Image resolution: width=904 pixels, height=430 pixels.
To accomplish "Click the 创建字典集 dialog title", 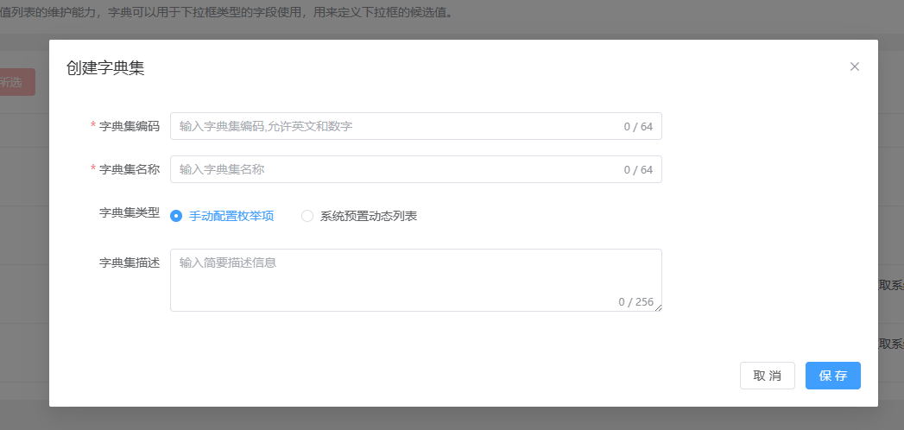I will point(105,68).
